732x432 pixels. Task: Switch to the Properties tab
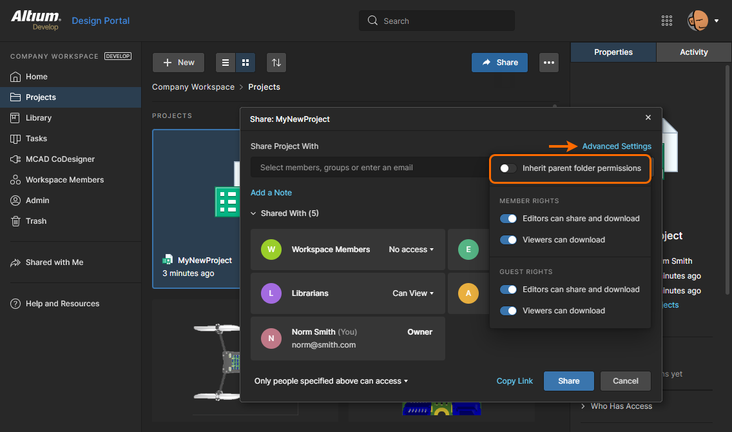tap(613, 52)
